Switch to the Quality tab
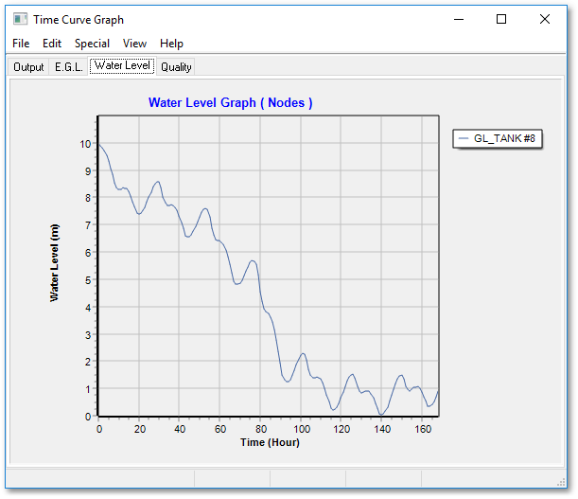578x499 pixels. pos(176,67)
